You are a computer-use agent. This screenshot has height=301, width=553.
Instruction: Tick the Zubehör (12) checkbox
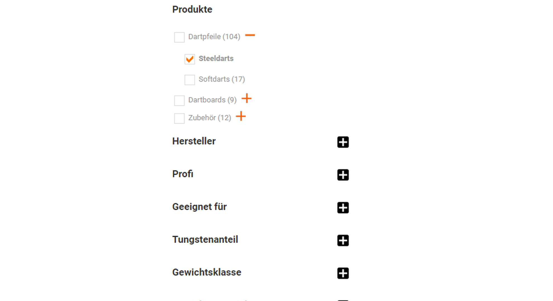pos(179,118)
